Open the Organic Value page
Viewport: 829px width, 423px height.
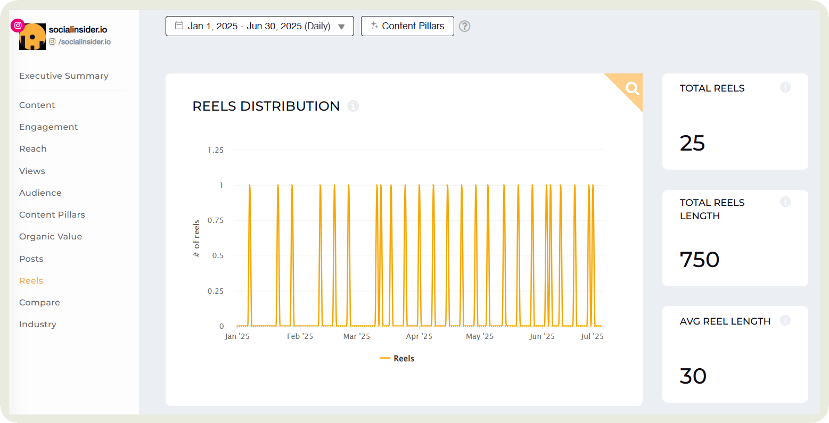pos(51,237)
